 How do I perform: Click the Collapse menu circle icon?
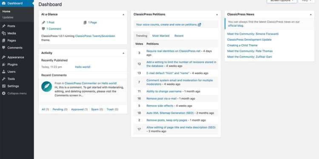click(4, 94)
